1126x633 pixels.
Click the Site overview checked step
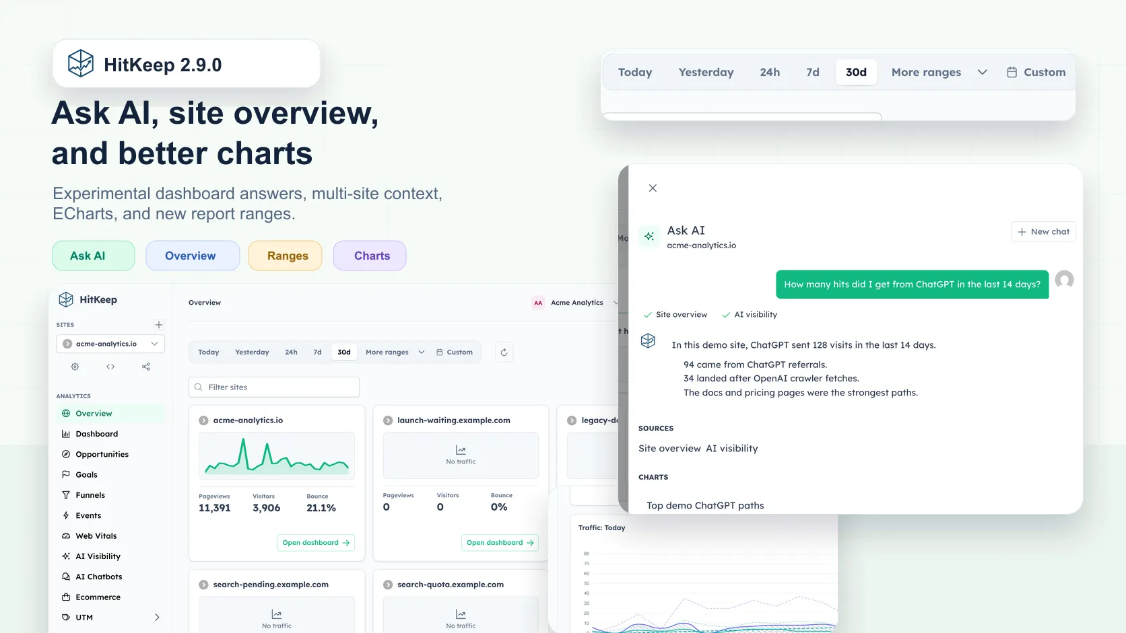675,315
